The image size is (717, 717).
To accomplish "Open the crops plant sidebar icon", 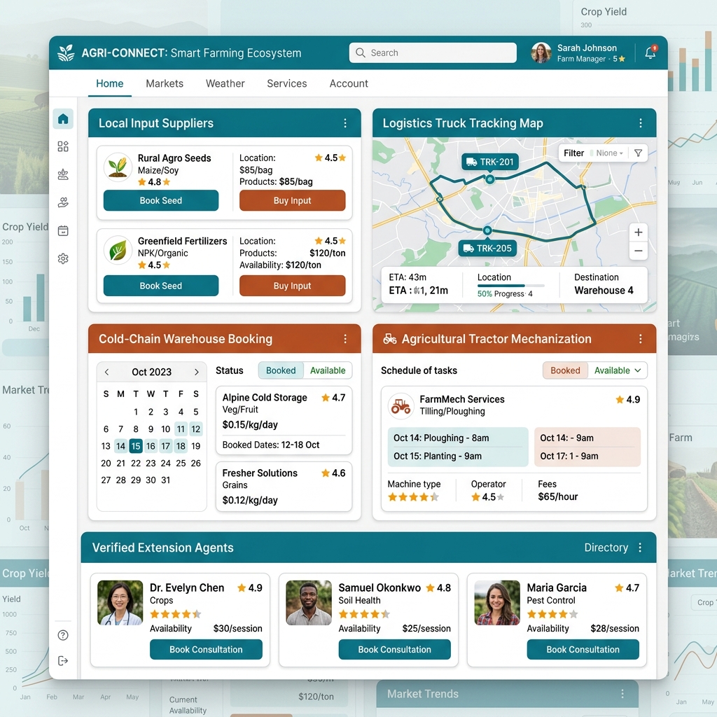I will pyautogui.click(x=63, y=174).
